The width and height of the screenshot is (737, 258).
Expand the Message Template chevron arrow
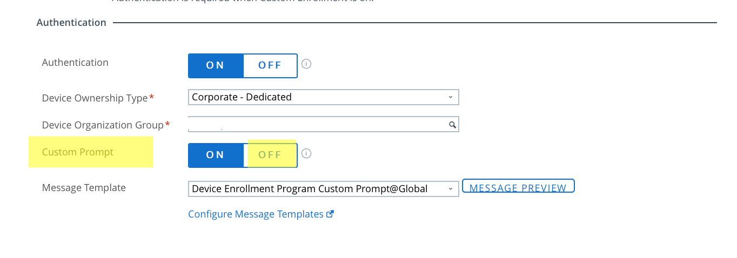[451, 189]
